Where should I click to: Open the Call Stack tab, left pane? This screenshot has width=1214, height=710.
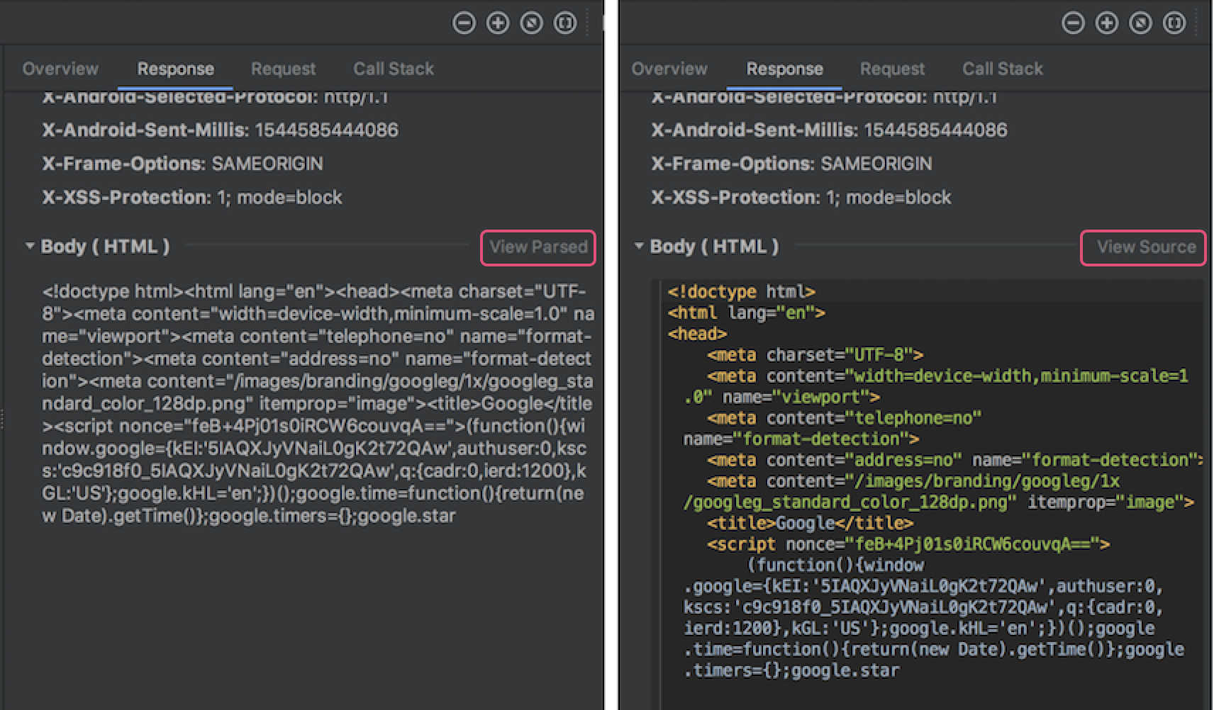393,68
